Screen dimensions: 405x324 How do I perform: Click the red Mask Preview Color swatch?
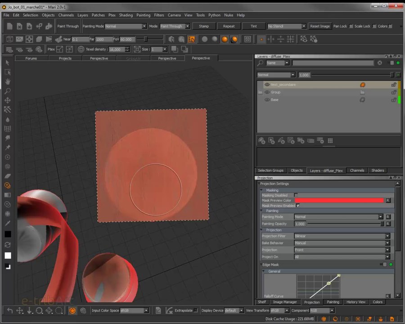click(339, 200)
